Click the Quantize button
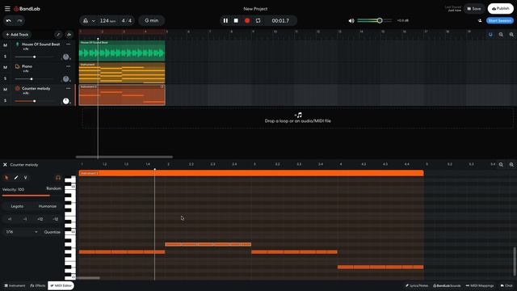517x291 pixels. pos(52,232)
